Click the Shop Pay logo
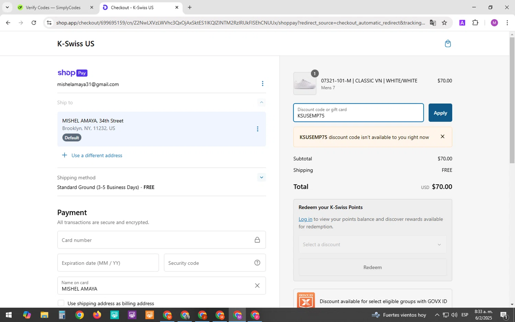Image resolution: width=515 pixels, height=322 pixels. point(72,73)
